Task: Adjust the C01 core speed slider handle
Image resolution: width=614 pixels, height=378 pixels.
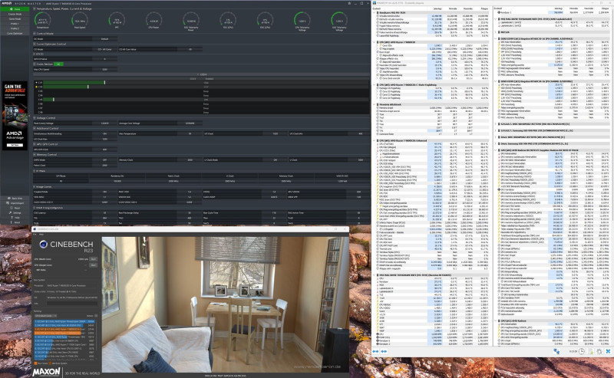Action: (x=104, y=83)
